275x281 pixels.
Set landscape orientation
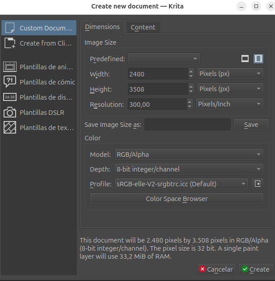(x=245, y=59)
